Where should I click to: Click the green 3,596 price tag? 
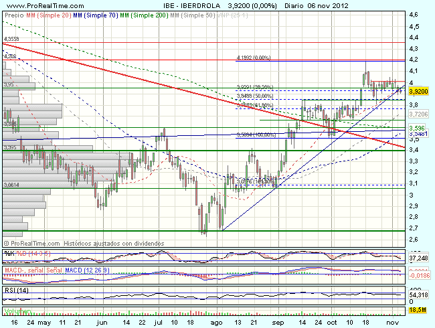[417, 128]
